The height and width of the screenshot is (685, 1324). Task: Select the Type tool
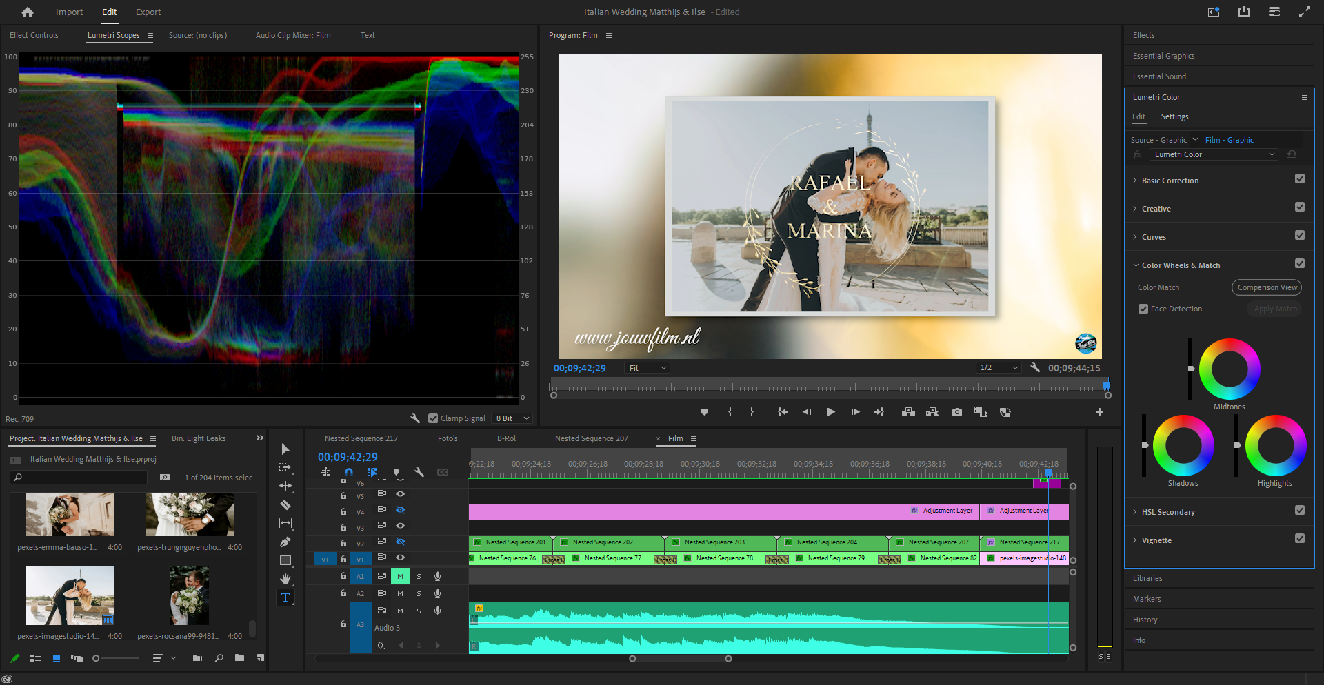point(285,597)
